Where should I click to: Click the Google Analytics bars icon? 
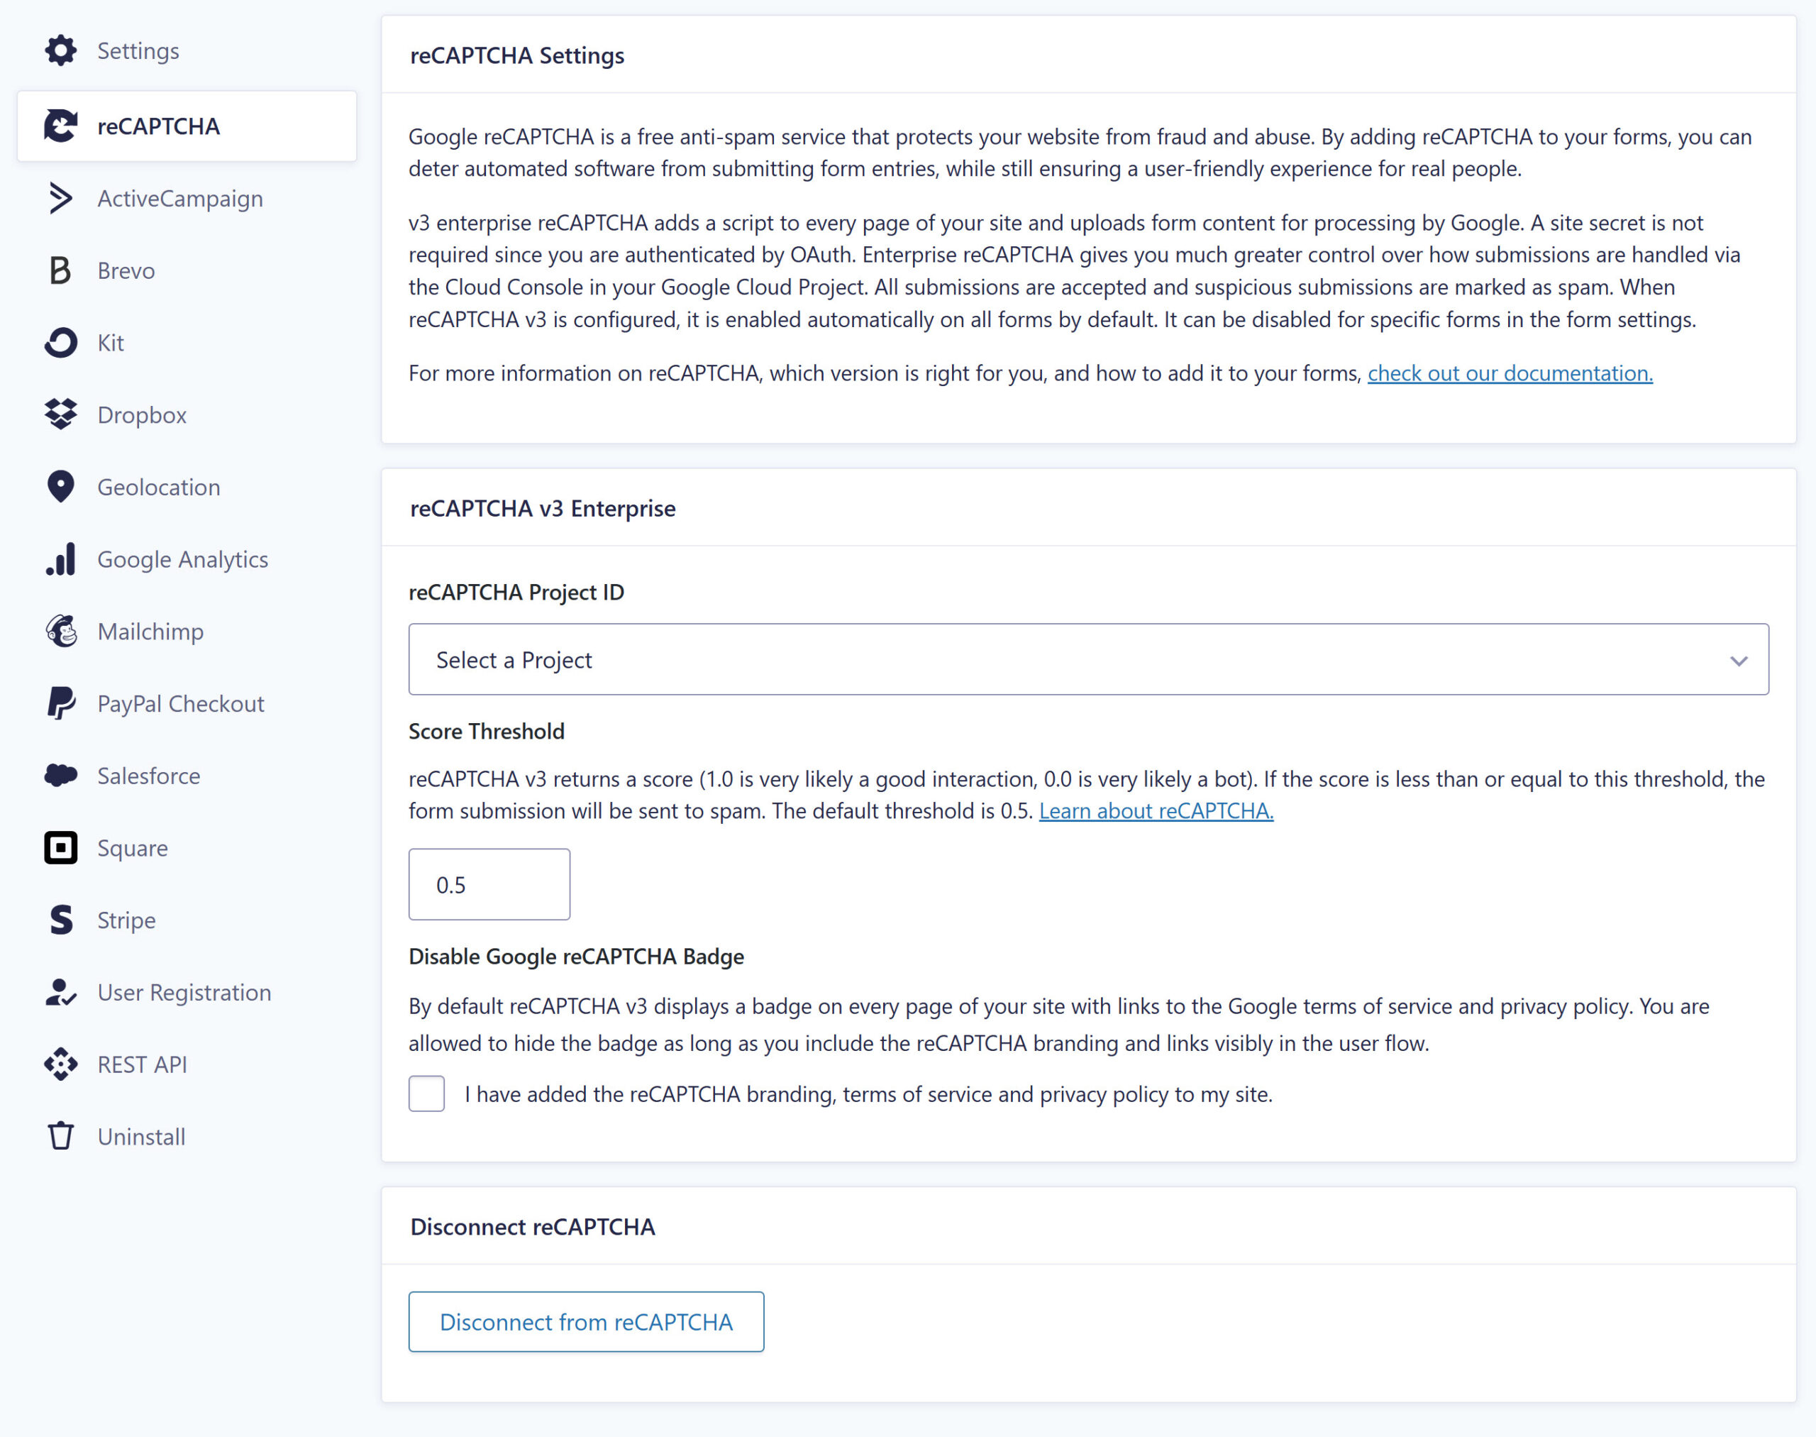pos(60,559)
